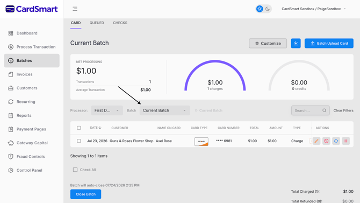
Task: Go to Reports
Action: pos(32,115)
